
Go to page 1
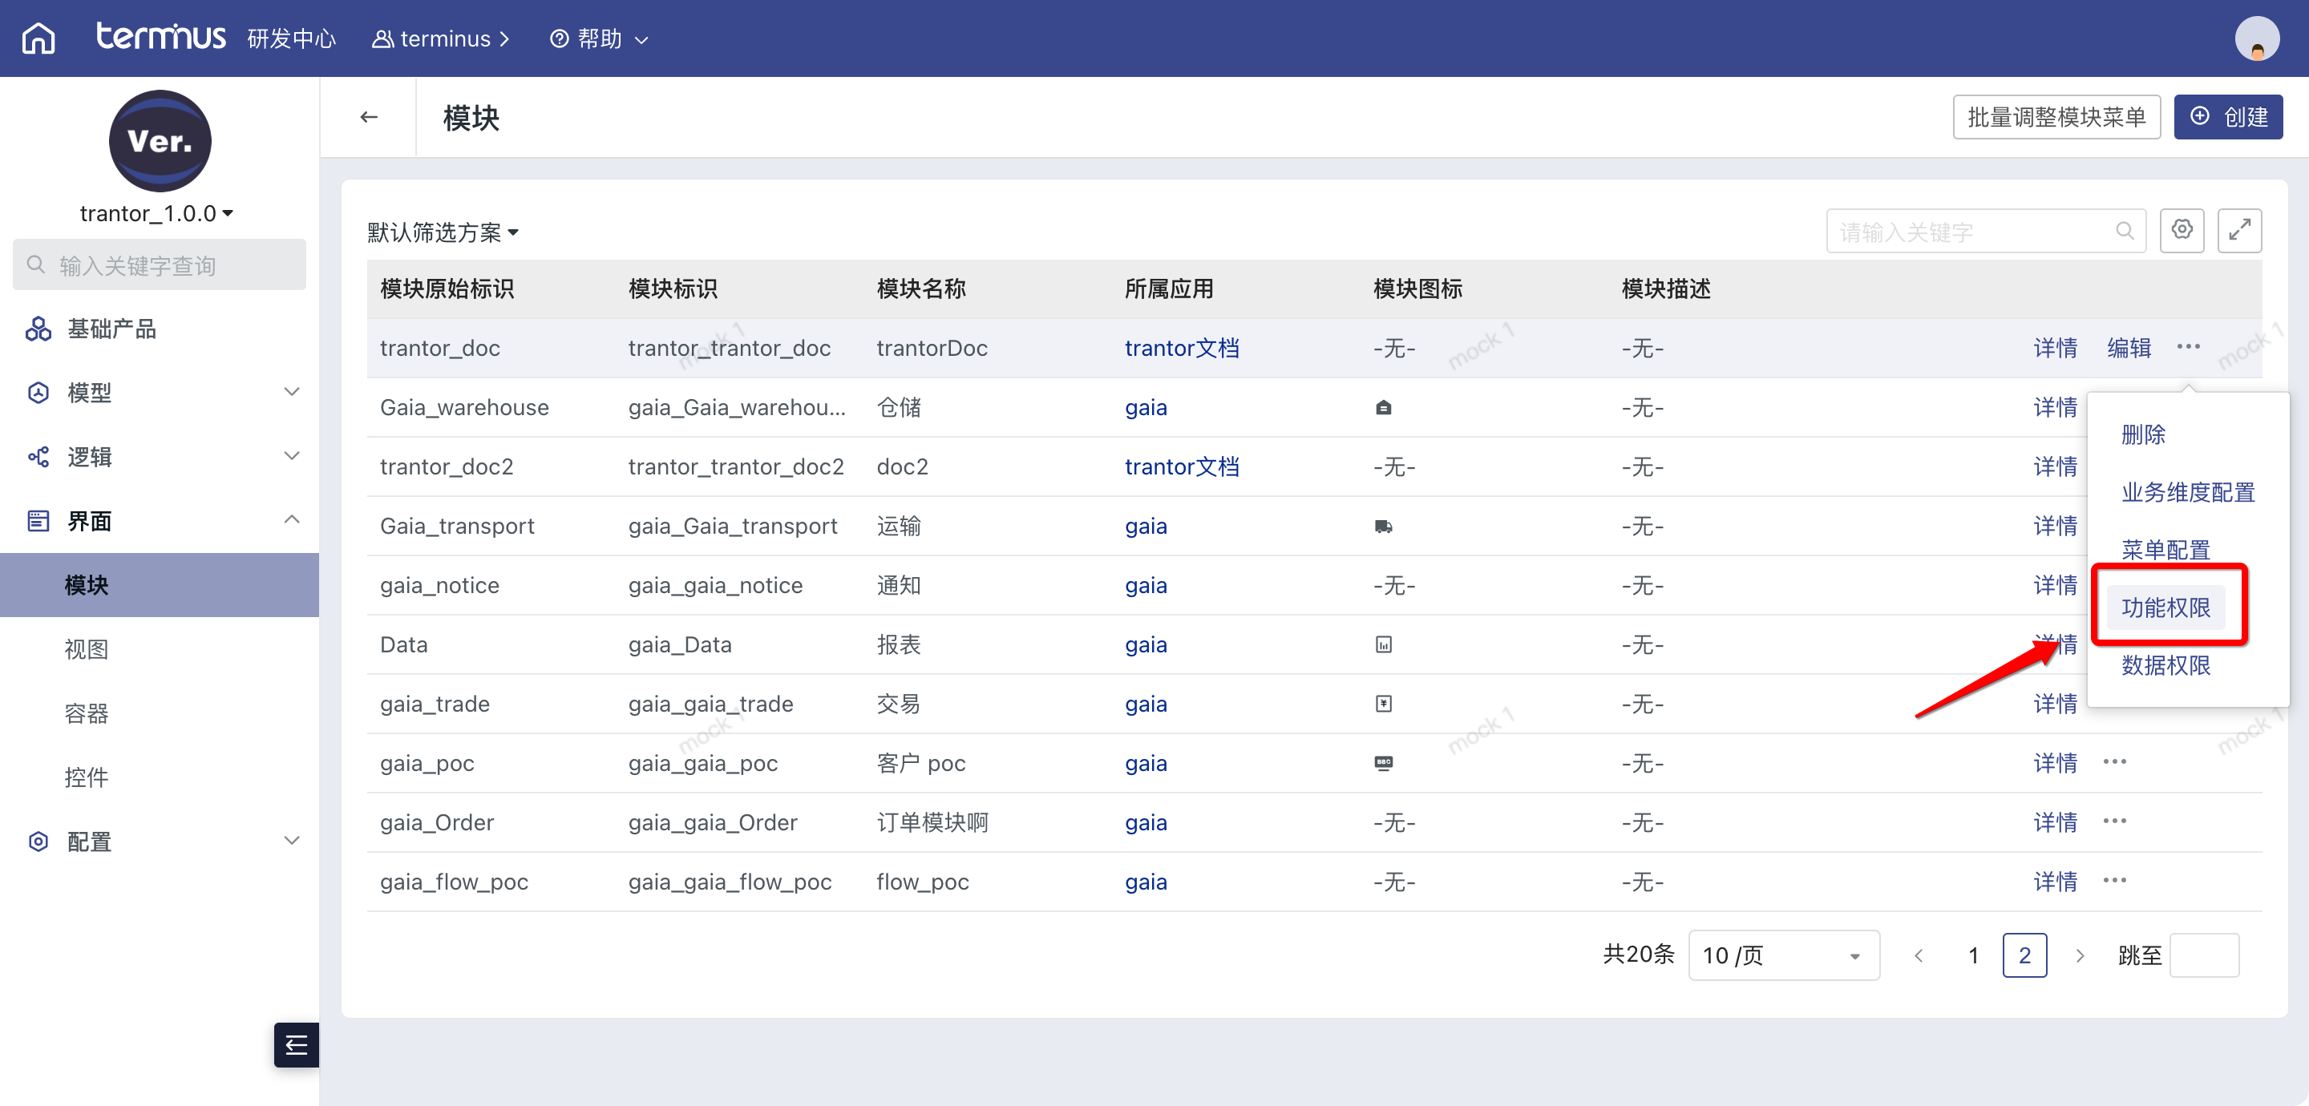[x=1973, y=955]
